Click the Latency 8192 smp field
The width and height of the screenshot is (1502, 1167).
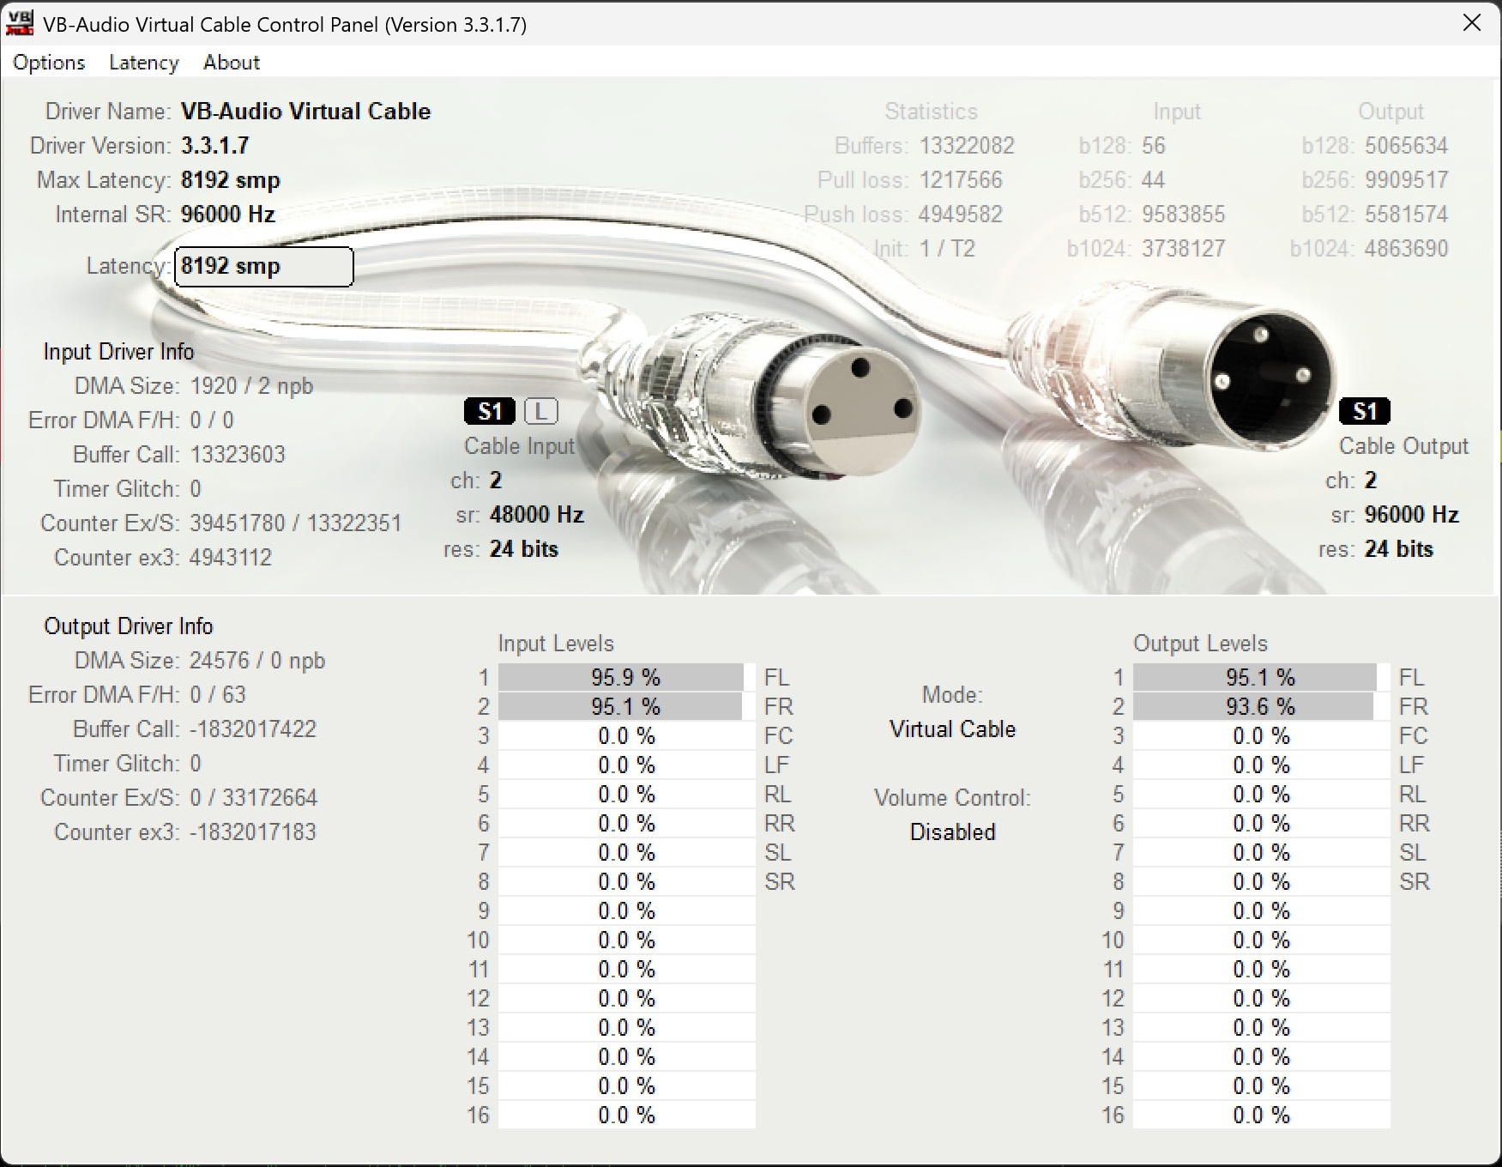[x=264, y=267]
